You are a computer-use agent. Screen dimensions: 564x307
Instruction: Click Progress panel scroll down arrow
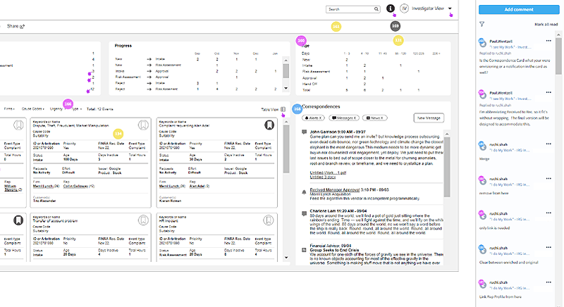point(286,88)
